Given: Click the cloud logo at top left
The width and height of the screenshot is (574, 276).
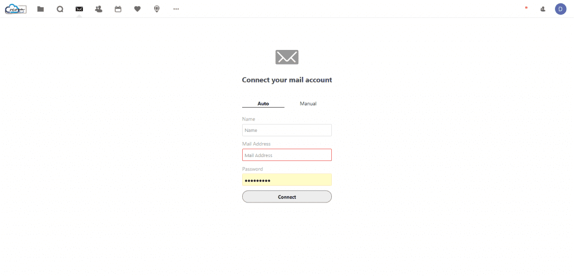Looking at the screenshot, I should pyautogui.click(x=16, y=9).
